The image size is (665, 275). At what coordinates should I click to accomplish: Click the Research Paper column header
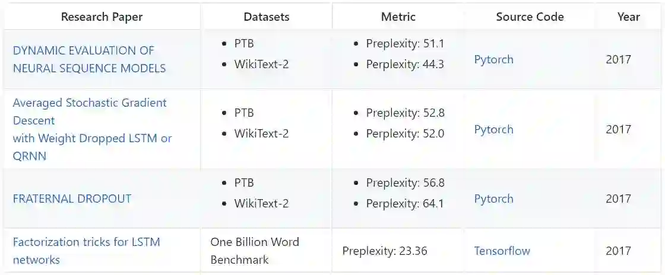click(x=102, y=17)
